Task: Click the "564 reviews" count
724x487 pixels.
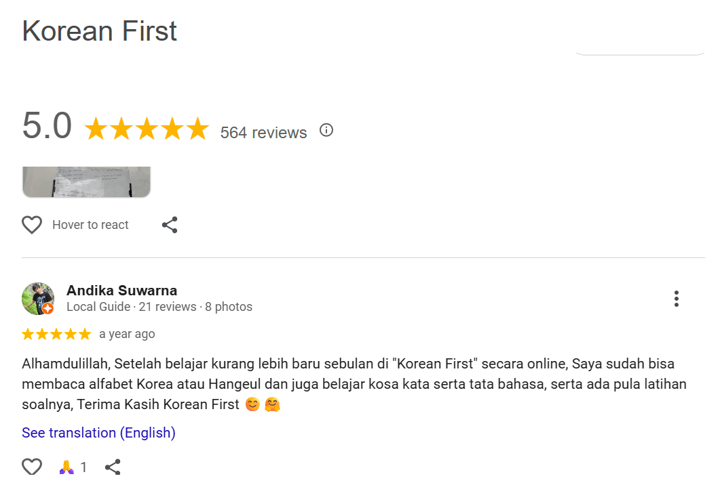Action: click(x=263, y=133)
